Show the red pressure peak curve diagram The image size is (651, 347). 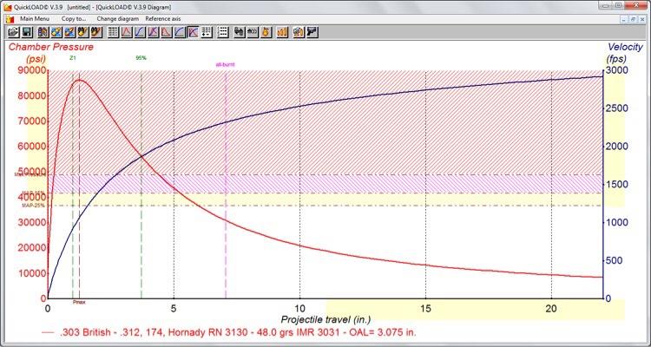click(127, 32)
